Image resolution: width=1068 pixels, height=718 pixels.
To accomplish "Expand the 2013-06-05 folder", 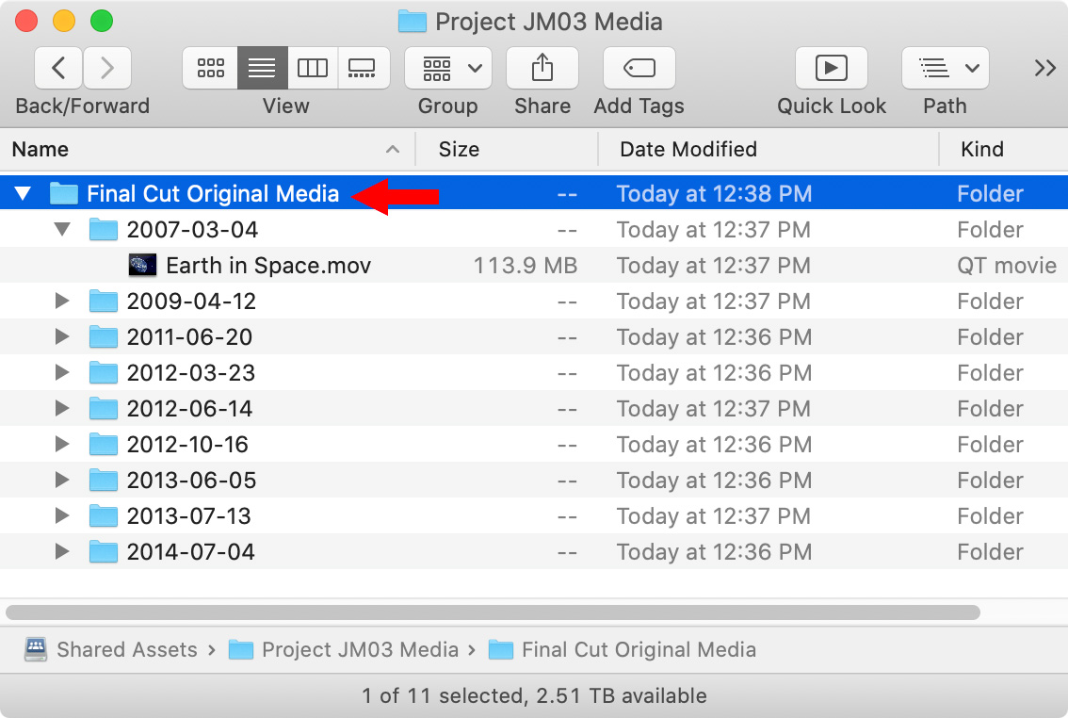I will pos(62,480).
